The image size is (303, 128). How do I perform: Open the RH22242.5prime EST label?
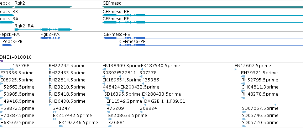[x=67, y=66]
